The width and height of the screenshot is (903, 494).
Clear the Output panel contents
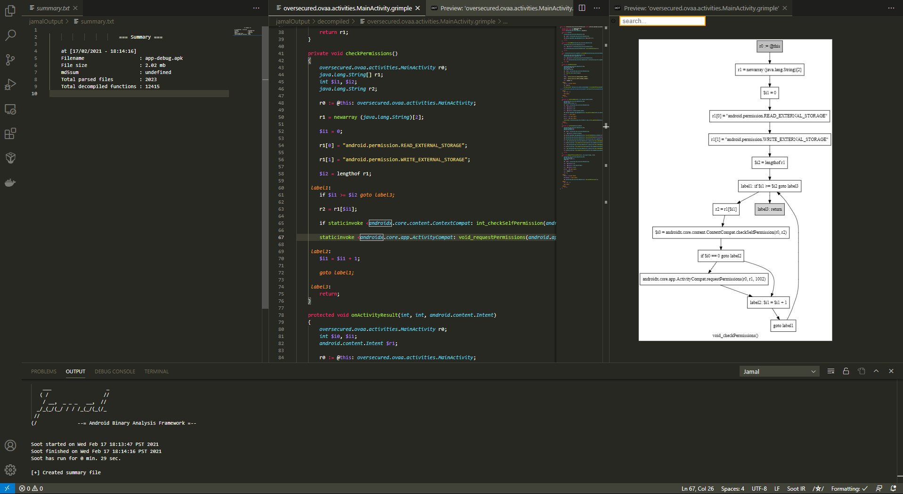pyautogui.click(x=831, y=371)
